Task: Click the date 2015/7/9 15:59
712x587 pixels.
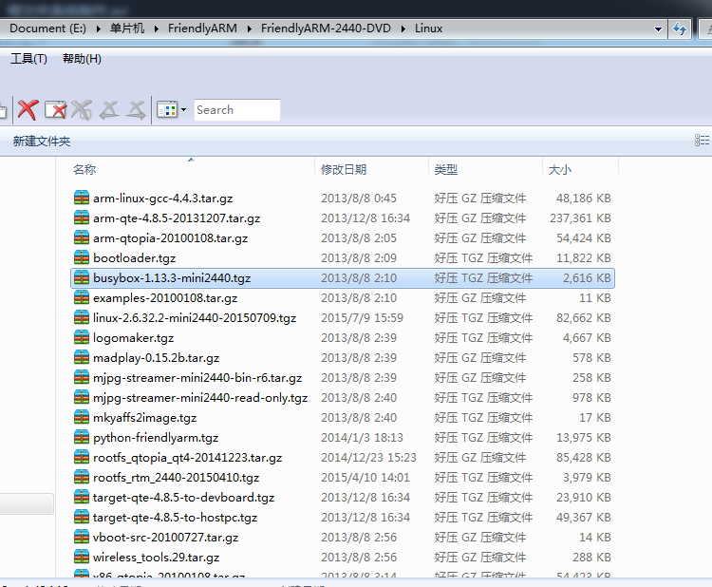Action: 362,318
